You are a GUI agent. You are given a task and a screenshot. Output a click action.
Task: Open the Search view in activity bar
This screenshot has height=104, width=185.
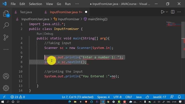pos(6,25)
